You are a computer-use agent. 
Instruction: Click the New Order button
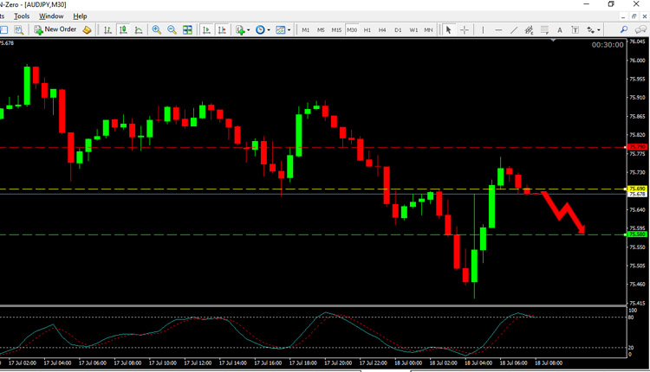pos(55,29)
